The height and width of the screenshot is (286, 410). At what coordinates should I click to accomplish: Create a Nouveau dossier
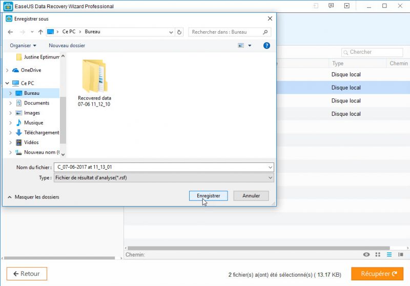coord(67,46)
